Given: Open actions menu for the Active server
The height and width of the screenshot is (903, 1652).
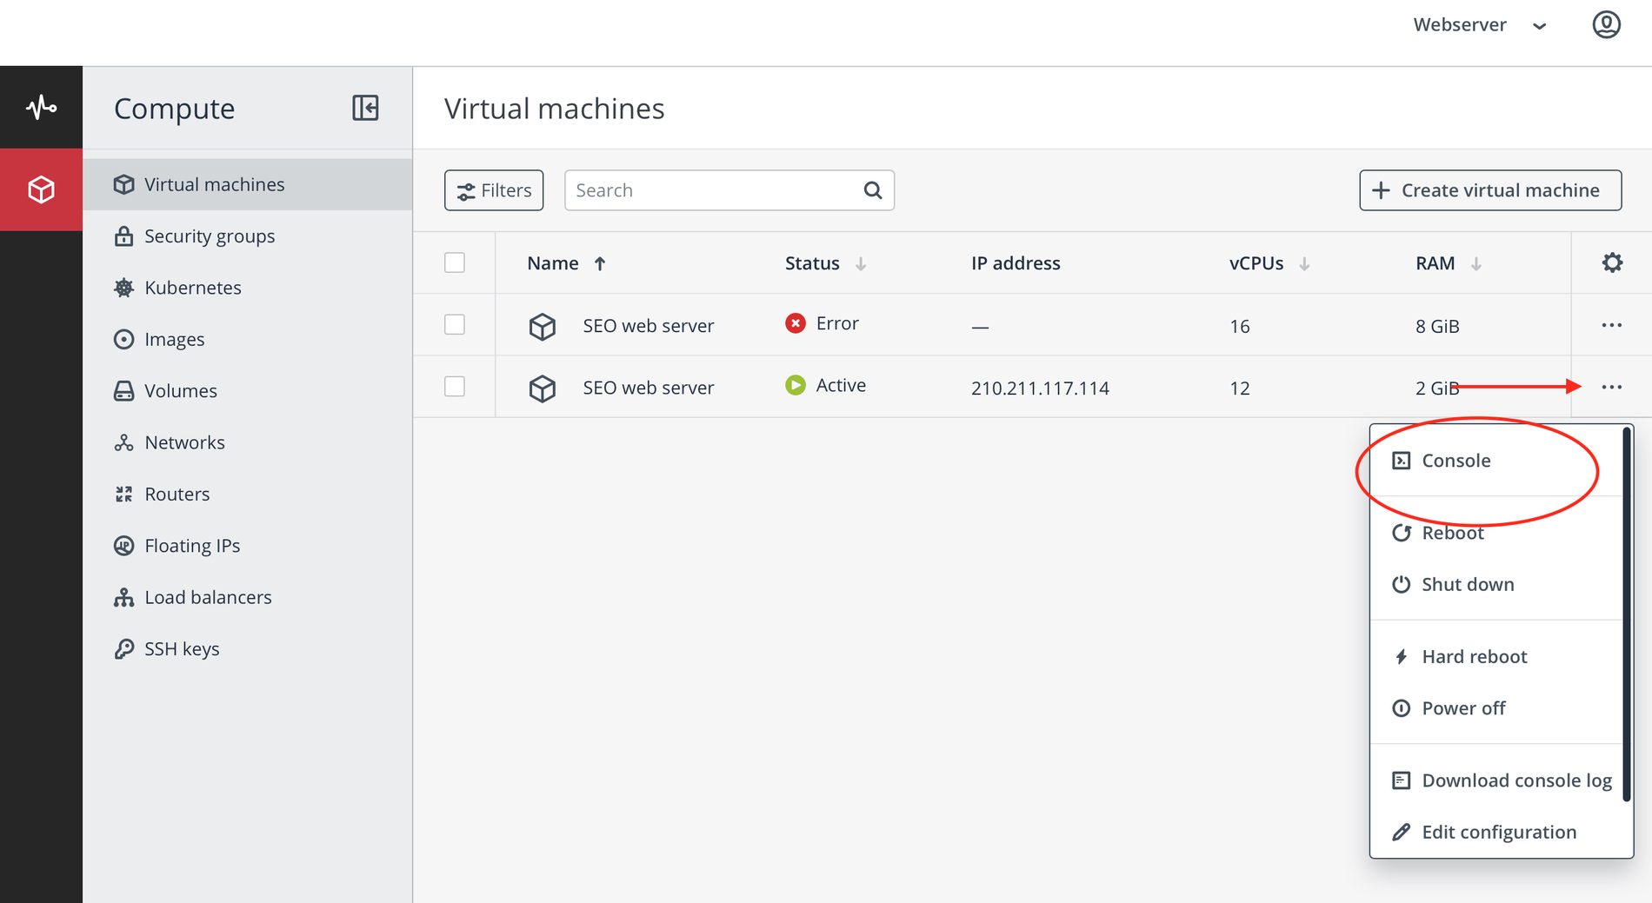Looking at the screenshot, I should [x=1611, y=387].
